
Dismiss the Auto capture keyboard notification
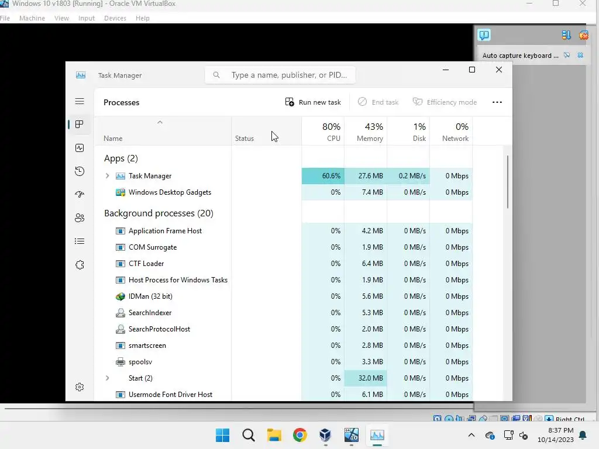click(580, 56)
